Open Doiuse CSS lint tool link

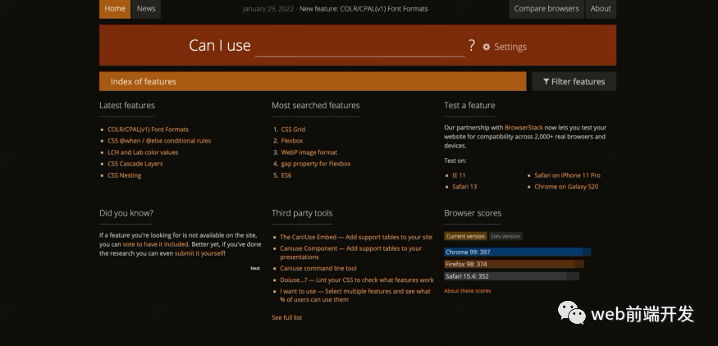pos(357,280)
